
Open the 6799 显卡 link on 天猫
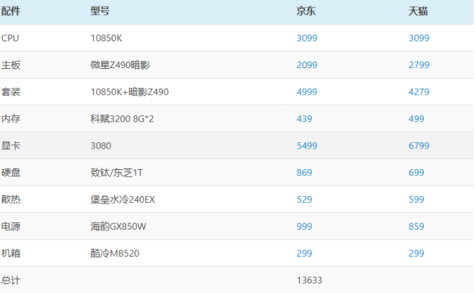[418, 146]
